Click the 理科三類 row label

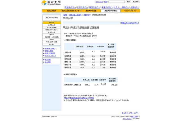pos(68,67)
